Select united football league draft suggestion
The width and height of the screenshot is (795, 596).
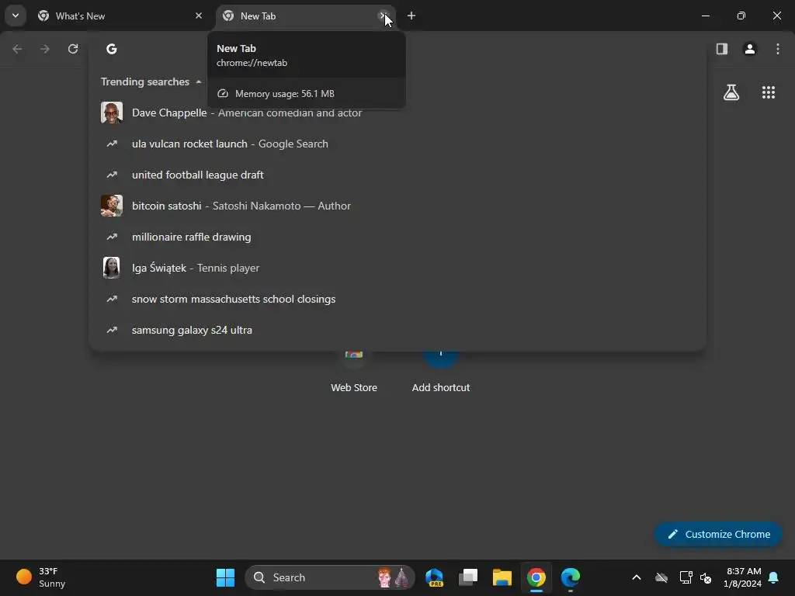click(397, 175)
